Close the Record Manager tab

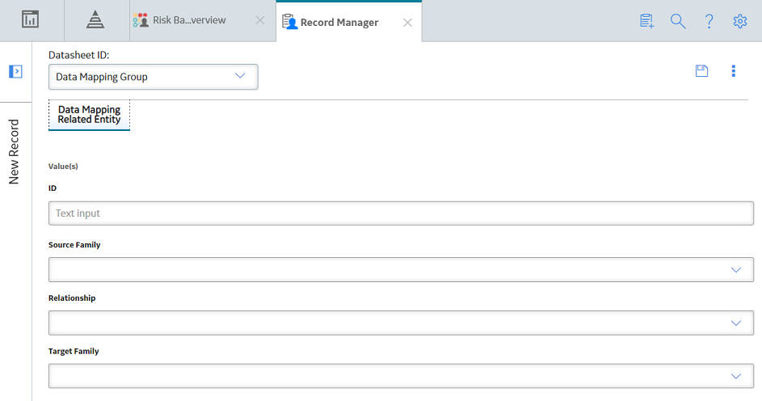(408, 23)
